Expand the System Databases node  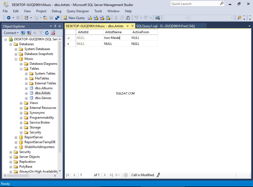16,49
